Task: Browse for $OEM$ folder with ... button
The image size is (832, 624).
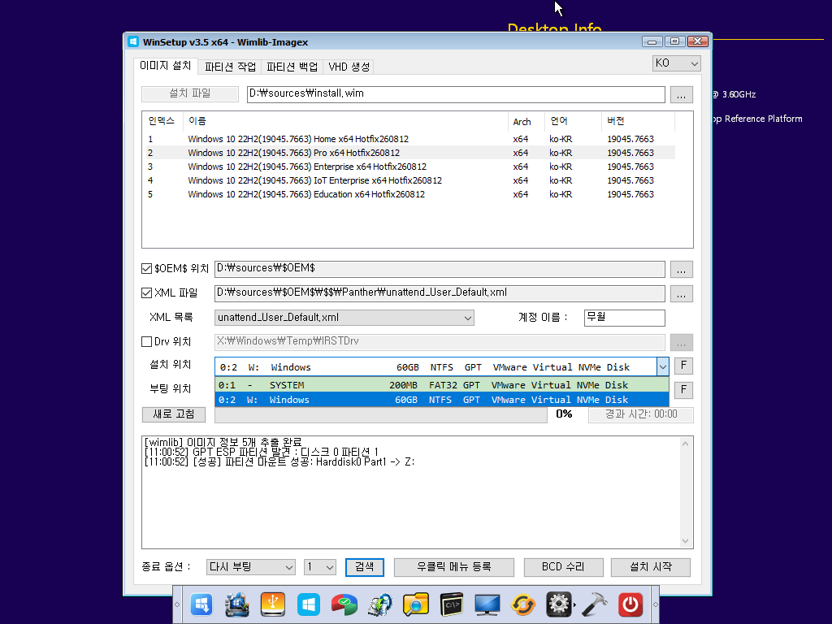Action: 682,269
